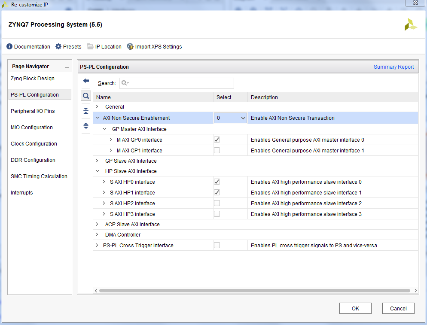Uncheck S AXI HP0 interface checkbox
This screenshot has width=427, height=325.
(x=217, y=182)
